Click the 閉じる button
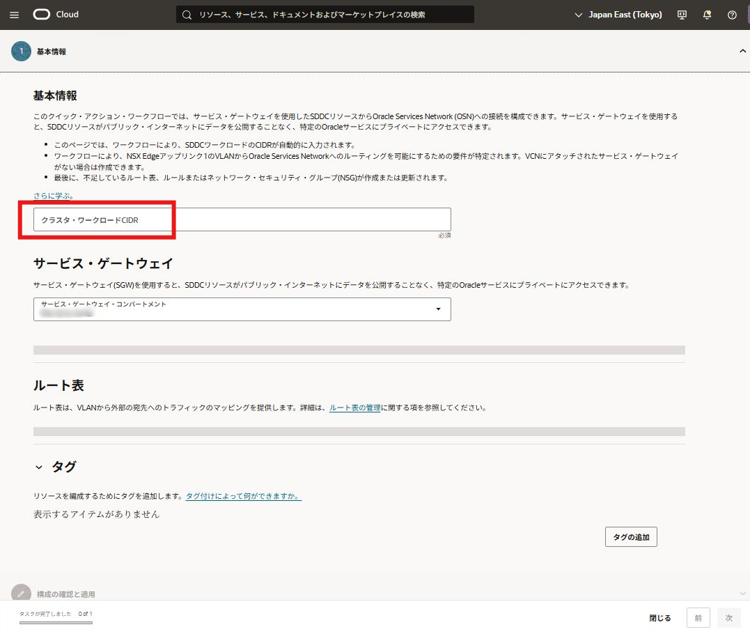750x634 pixels. coord(660,618)
